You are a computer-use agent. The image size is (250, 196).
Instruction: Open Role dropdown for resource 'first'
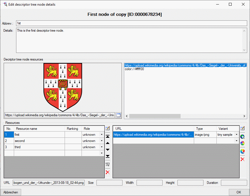[x=102, y=135]
